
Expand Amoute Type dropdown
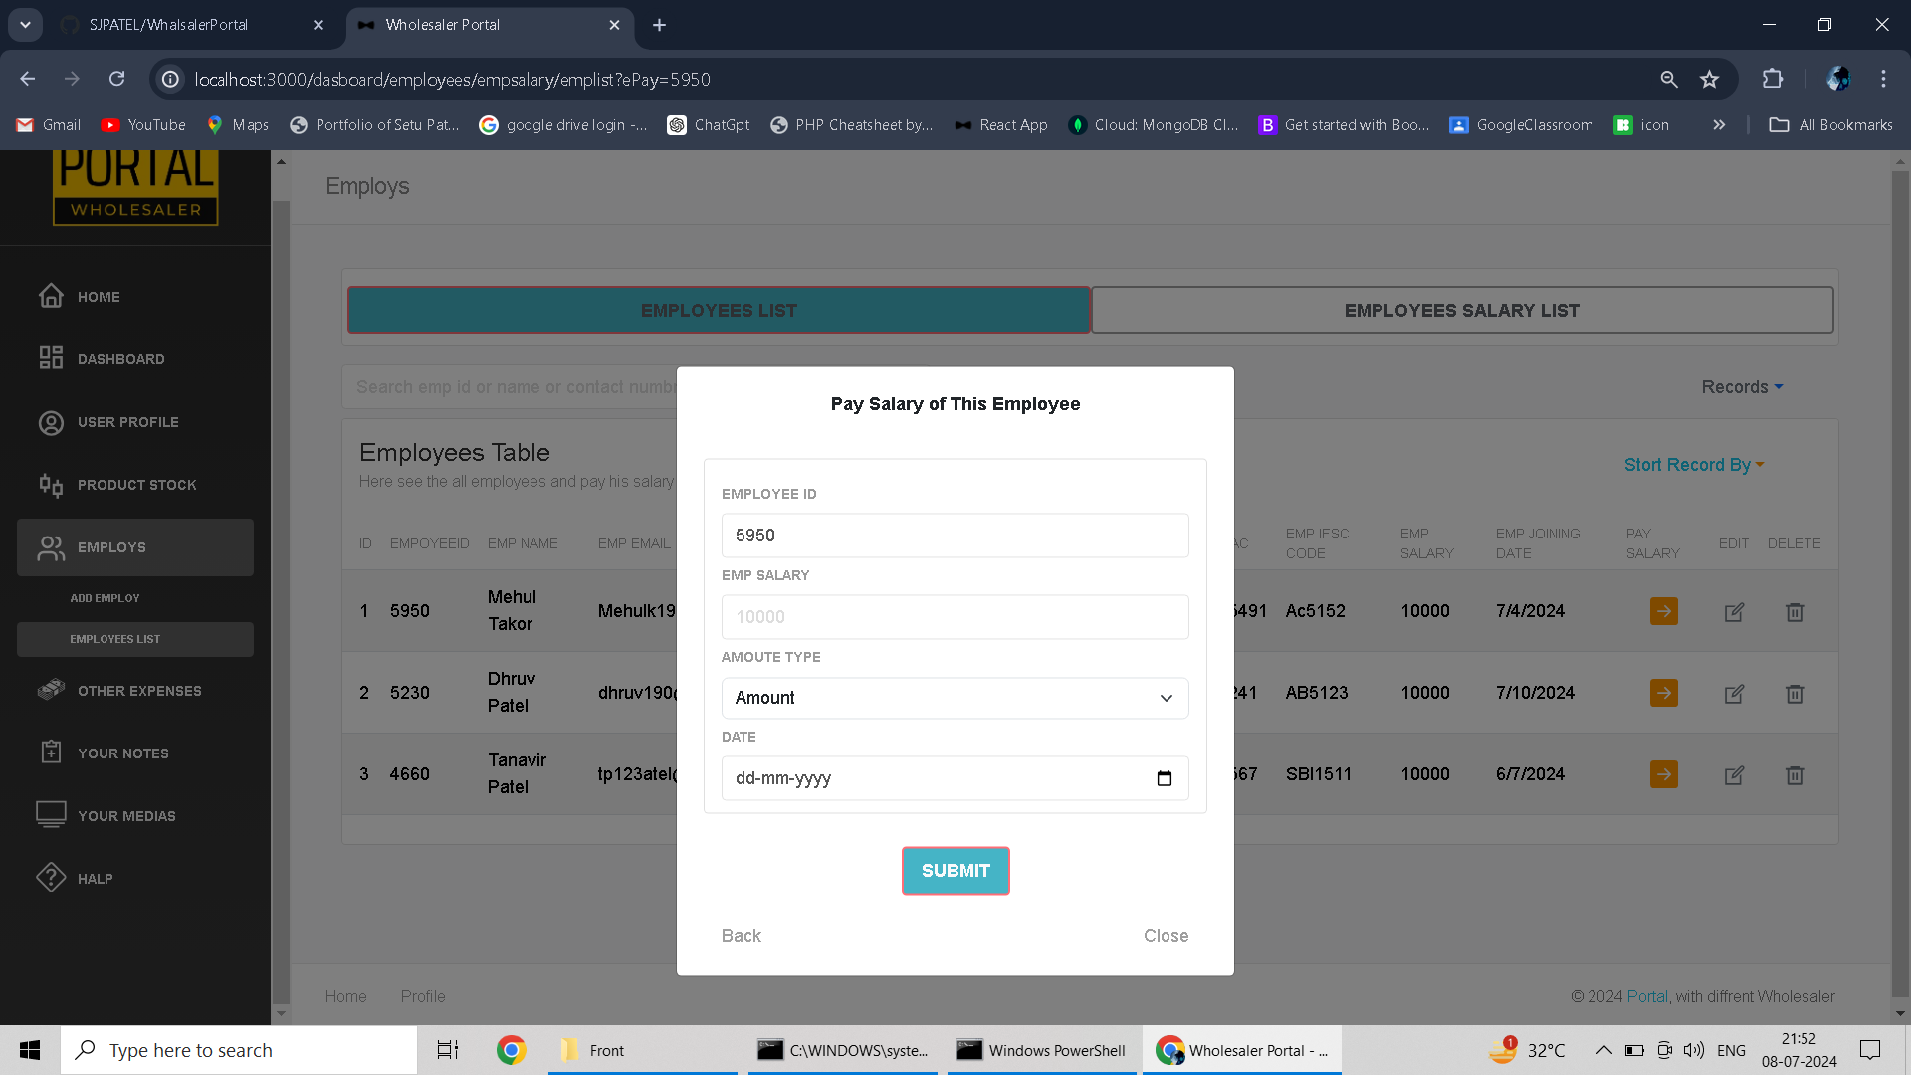954,698
